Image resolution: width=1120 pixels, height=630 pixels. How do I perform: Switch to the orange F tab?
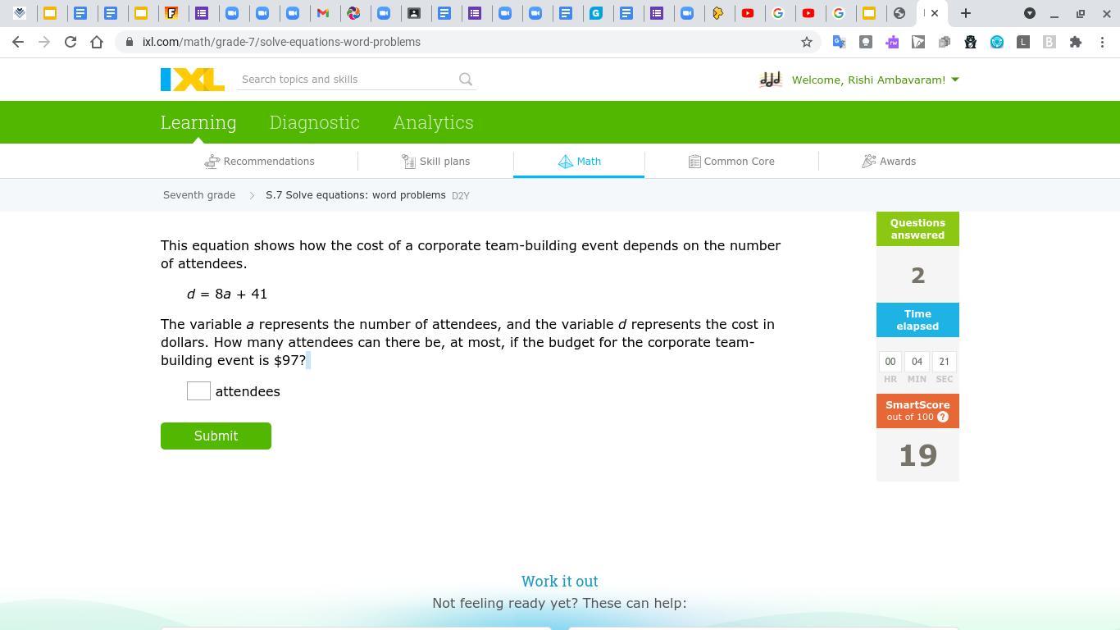[171, 13]
